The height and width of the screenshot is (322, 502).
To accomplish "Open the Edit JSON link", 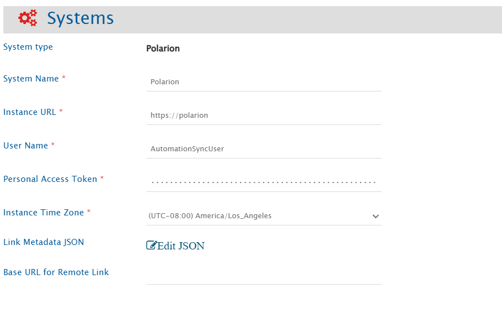I will coord(181,246).
